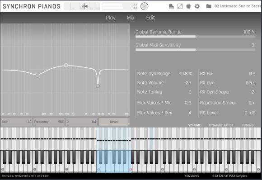The width and height of the screenshot is (262, 180).
Task: Open preset browser folder icon
Action: click(209, 6)
